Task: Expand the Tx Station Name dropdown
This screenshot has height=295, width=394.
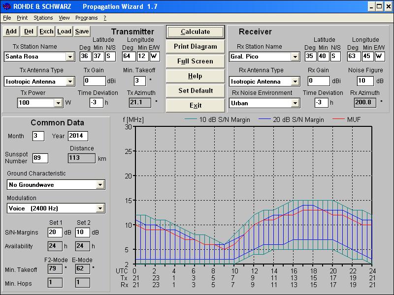Action: (70, 57)
